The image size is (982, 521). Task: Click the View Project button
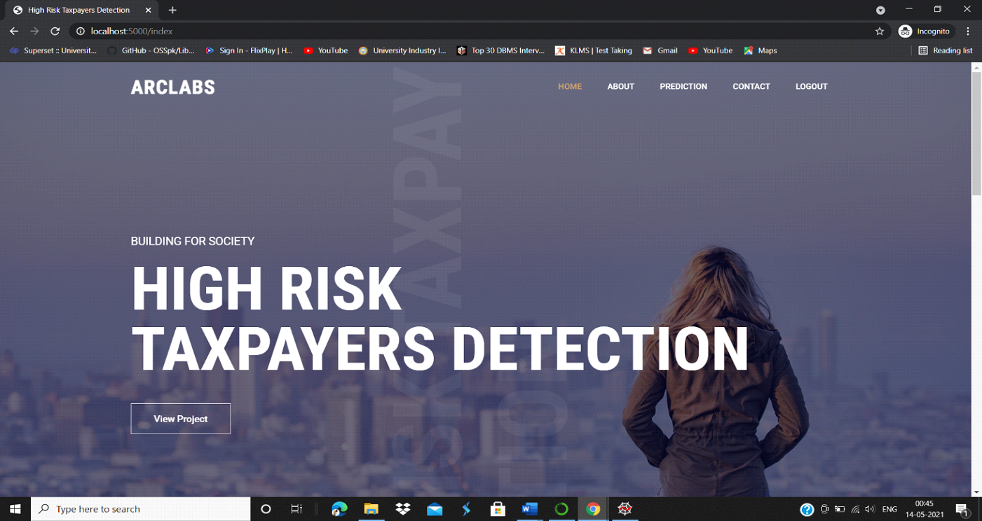pyautogui.click(x=180, y=419)
